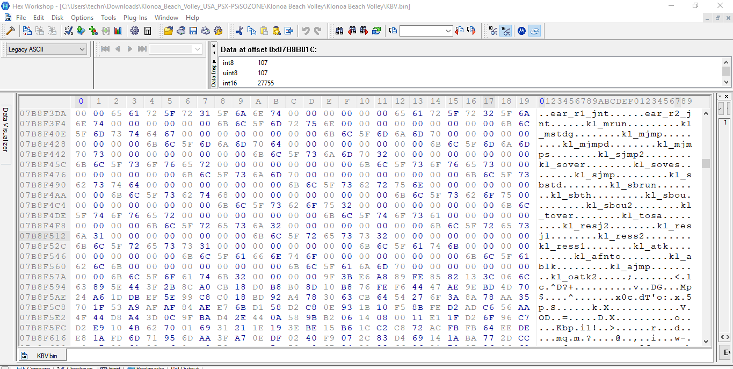Click the 'Data at offset 0x07B8B01C:' heading
This screenshot has width=733, height=369.
click(x=268, y=49)
